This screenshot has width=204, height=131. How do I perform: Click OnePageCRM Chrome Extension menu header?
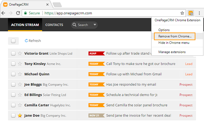[178, 20]
